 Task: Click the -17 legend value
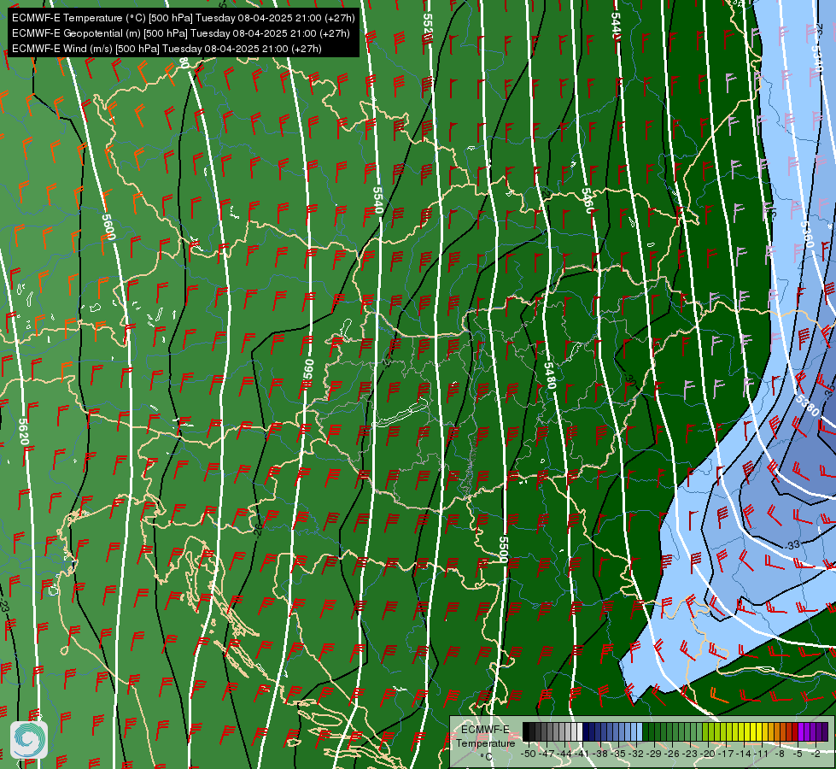pos(726,754)
